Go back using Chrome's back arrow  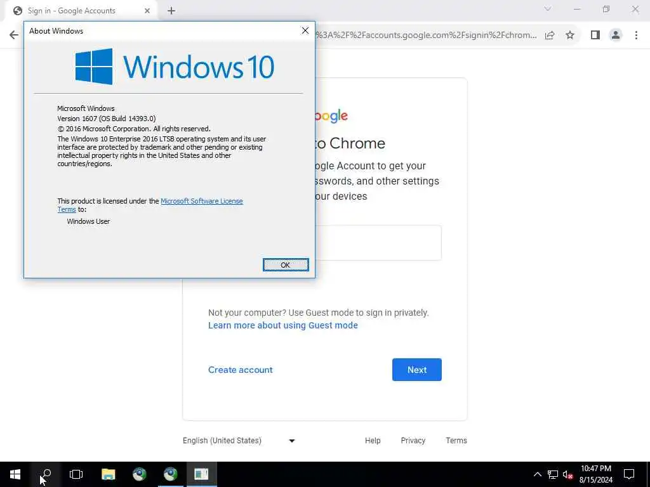tap(14, 35)
